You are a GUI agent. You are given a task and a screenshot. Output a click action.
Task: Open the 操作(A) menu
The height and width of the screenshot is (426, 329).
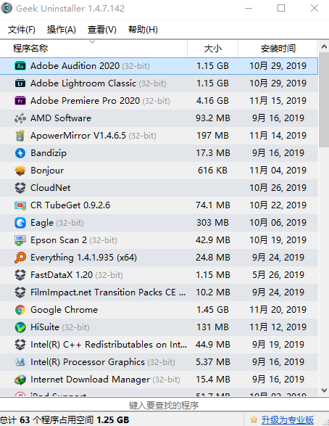coord(62,29)
